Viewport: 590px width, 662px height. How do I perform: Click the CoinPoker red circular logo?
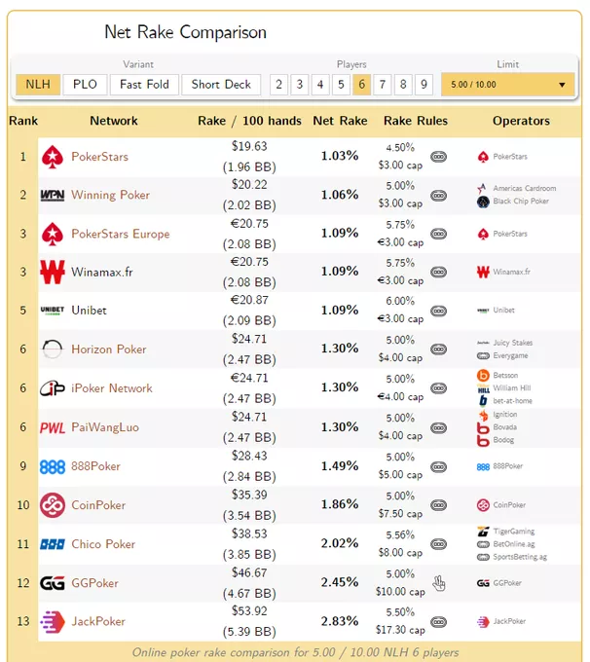pyautogui.click(x=53, y=505)
